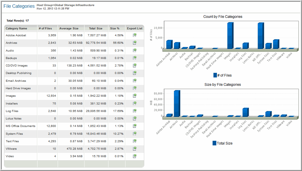Export System Files category list
This screenshot has width=302, height=171.
[x=134, y=134]
